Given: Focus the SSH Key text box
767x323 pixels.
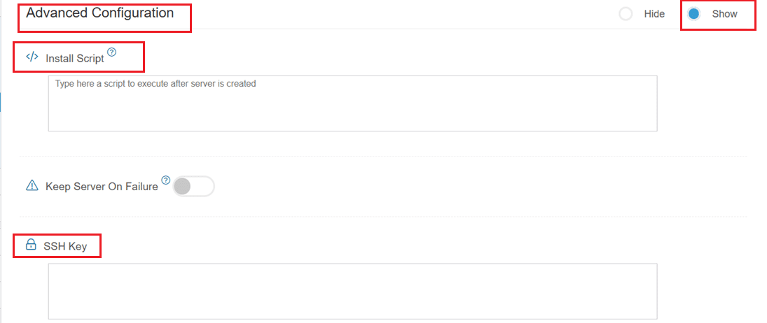Looking at the screenshot, I should (x=353, y=292).
